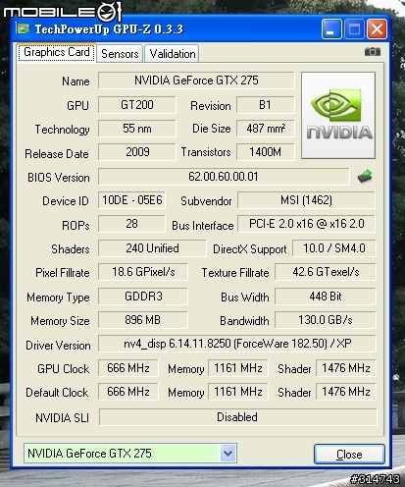The width and height of the screenshot is (405, 487).
Task: Click the DirectX Support value 10.0 / SM4.0
Action: [334, 248]
